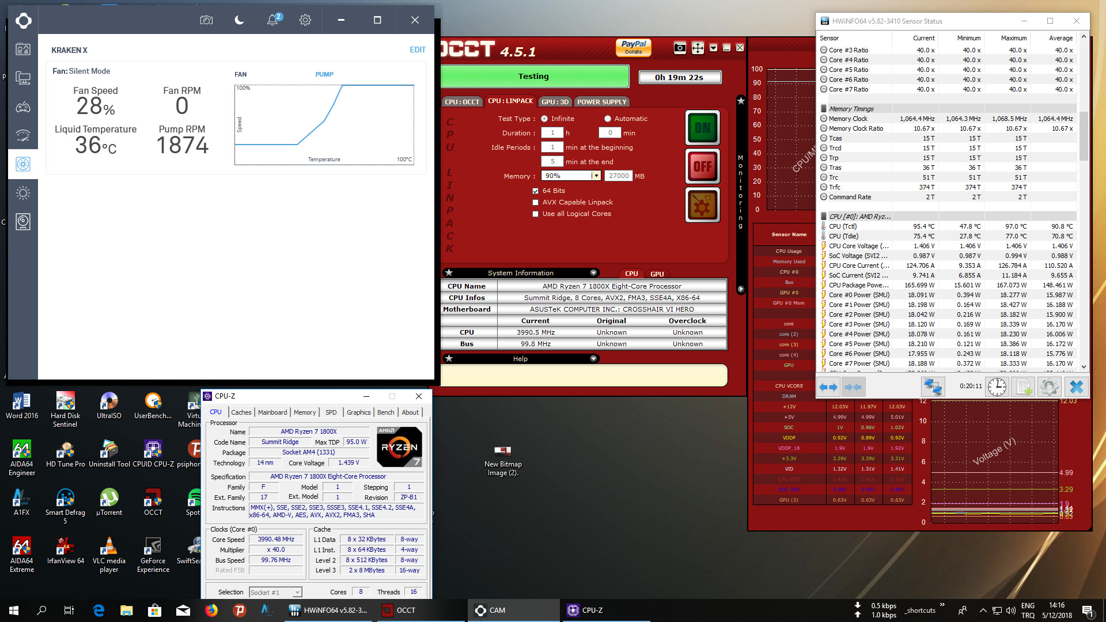Toggle CAM night mode moon icon
This screenshot has width=1106, height=622.
(x=239, y=20)
